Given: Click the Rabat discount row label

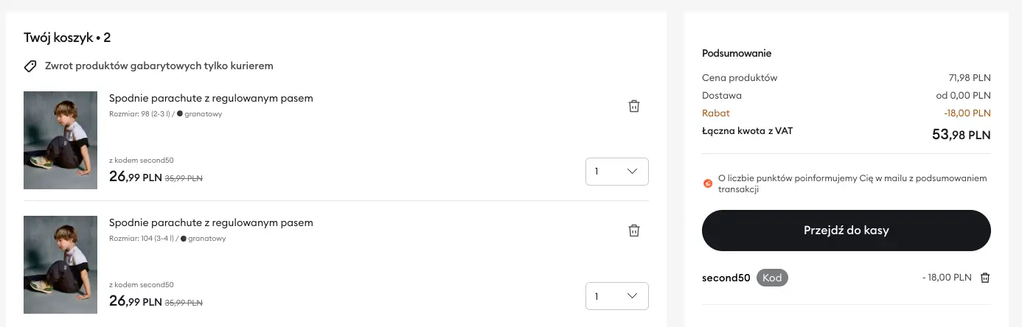Looking at the screenshot, I should 716,113.
